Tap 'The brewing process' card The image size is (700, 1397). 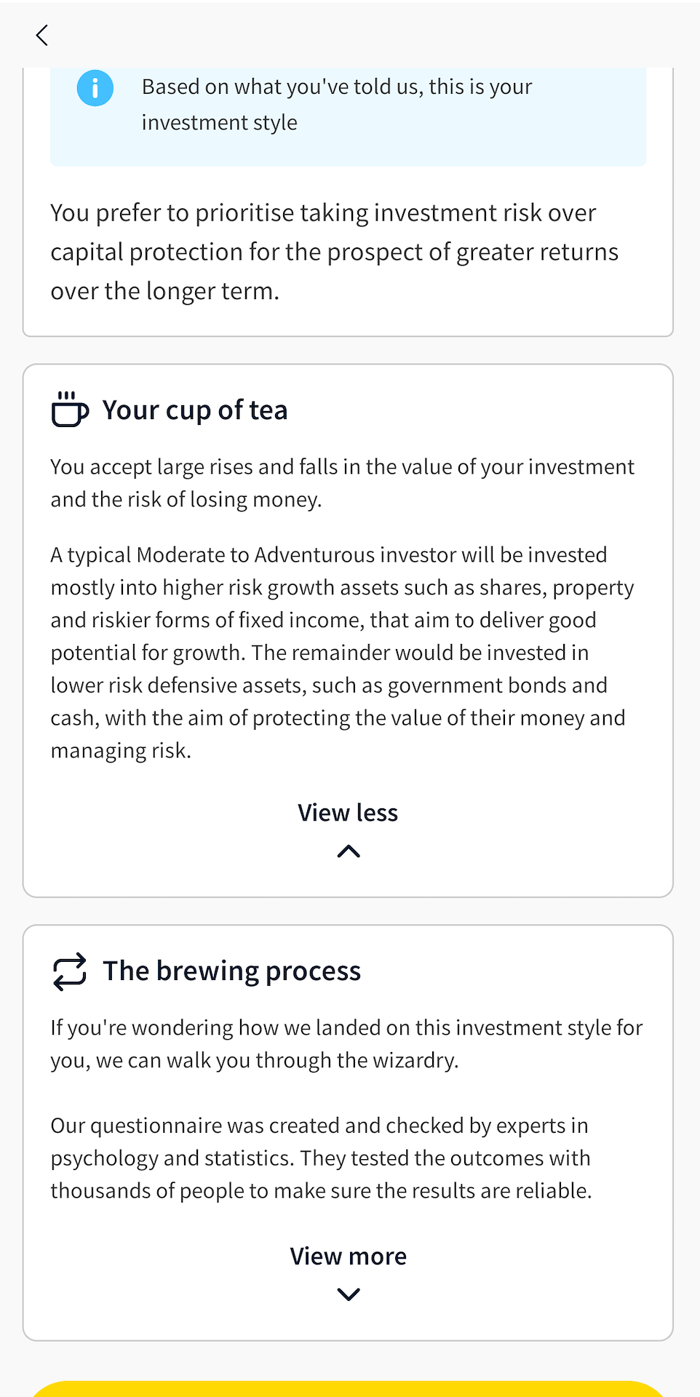[348, 1132]
